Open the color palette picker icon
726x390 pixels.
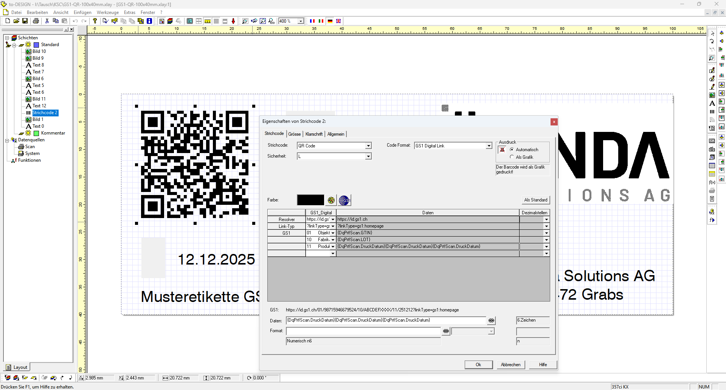(x=331, y=200)
